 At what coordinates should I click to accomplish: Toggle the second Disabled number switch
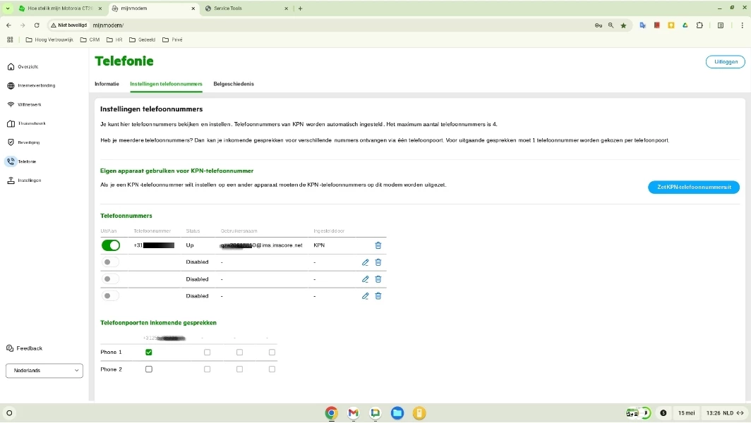tap(111, 279)
